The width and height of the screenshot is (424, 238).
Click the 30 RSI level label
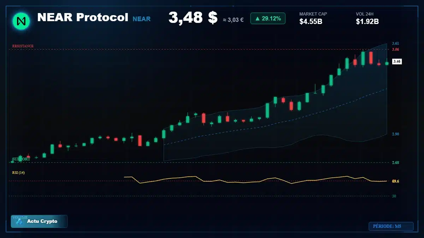394,196
